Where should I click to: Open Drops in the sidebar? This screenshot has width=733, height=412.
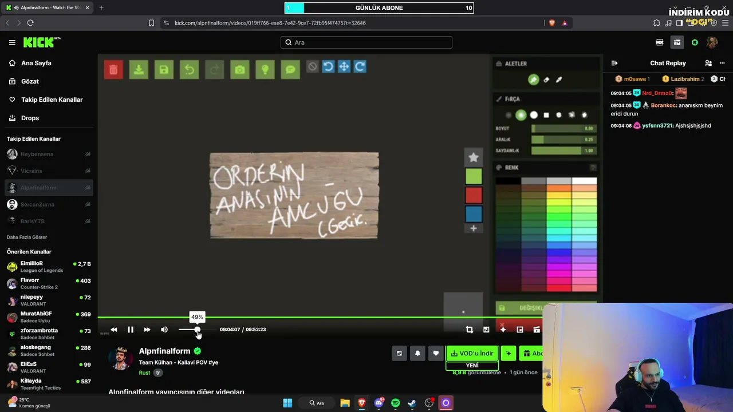[x=30, y=118]
